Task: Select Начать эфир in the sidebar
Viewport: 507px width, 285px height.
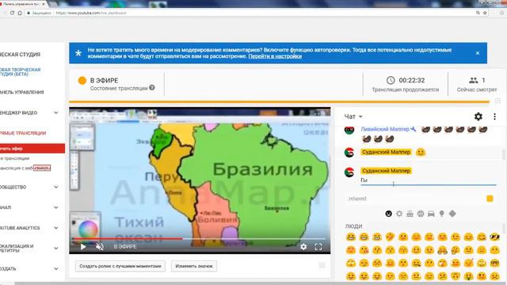Action: [x=32, y=148]
